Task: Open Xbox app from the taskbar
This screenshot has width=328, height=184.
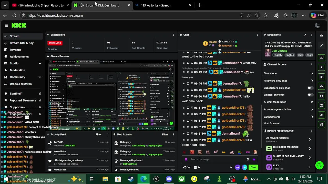Action: point(181,179)
